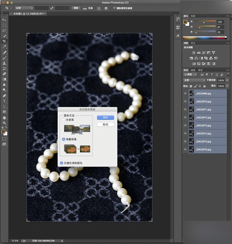Select the 全景图 blend method radio
Viewport: 232px width, 244px height.
(x=64, y=120)
